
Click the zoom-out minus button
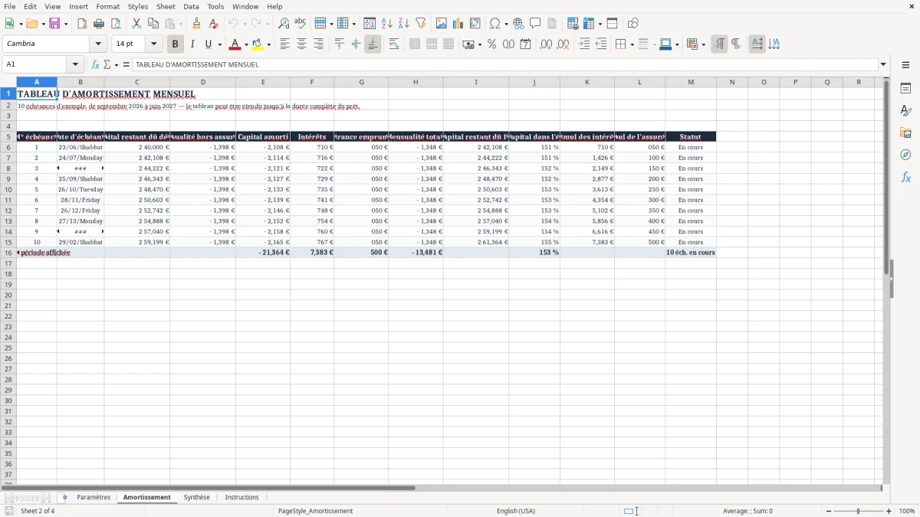point(829,511)
